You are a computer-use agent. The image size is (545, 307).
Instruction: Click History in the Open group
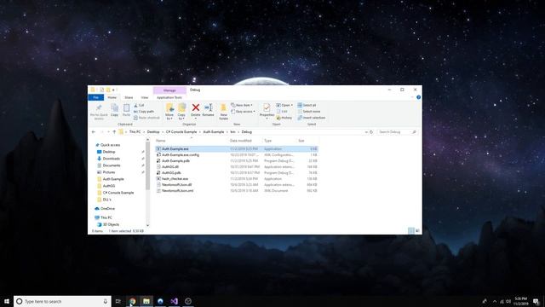(284, 118)
